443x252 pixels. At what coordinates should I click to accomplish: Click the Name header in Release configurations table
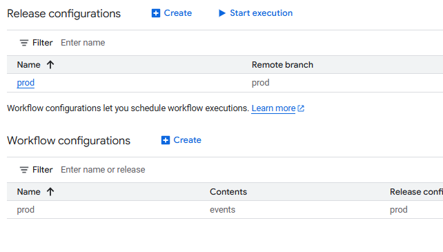click(28, 65)
